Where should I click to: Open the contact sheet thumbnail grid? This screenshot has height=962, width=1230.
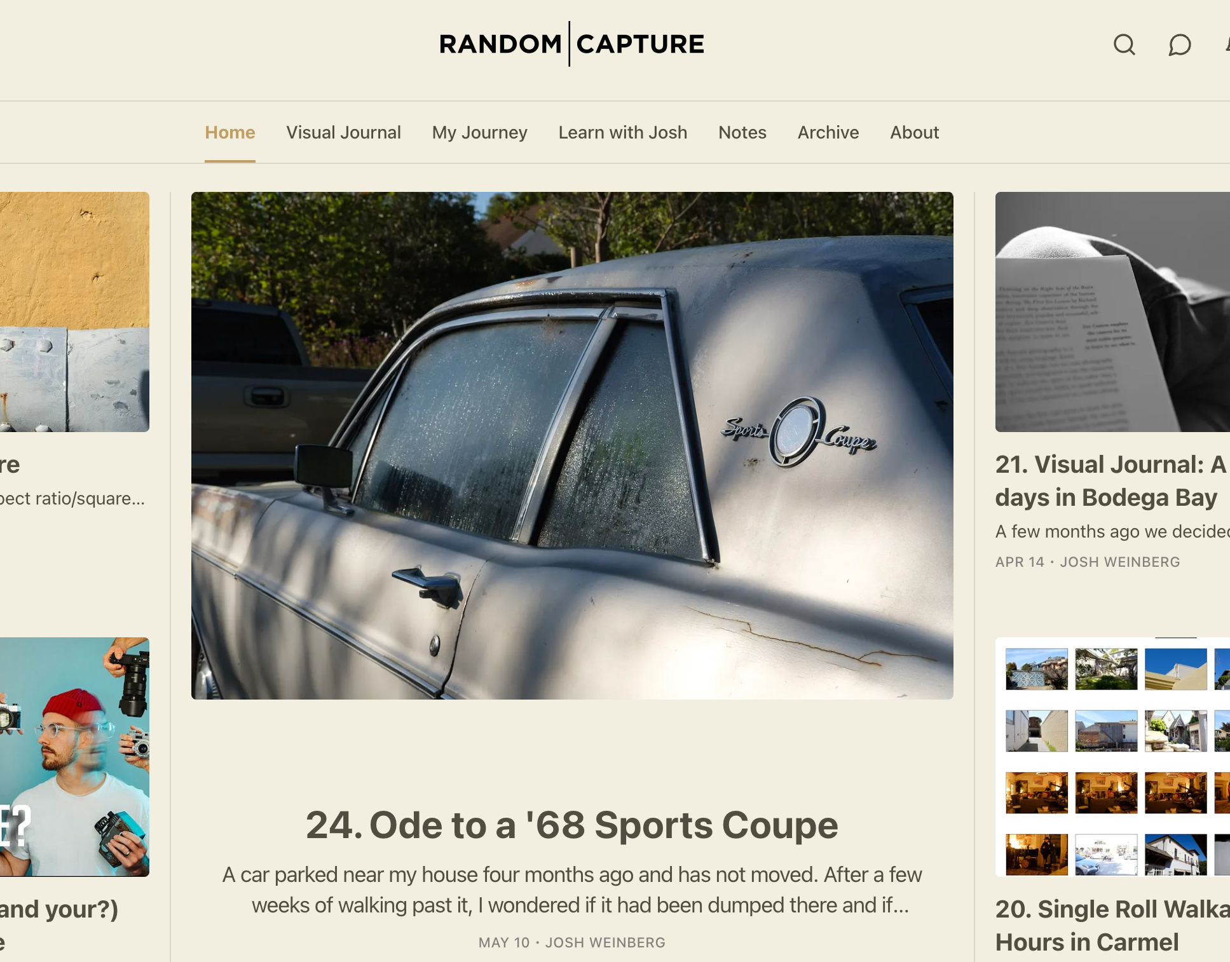tap(1112, 757)
